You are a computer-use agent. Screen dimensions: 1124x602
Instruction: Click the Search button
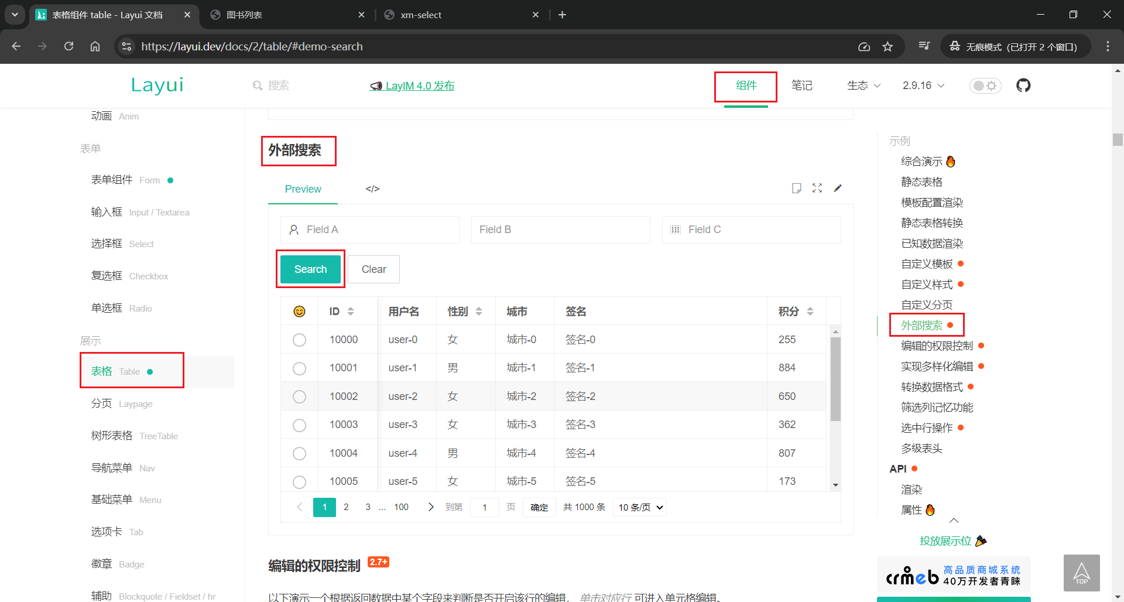click(310, 269)
